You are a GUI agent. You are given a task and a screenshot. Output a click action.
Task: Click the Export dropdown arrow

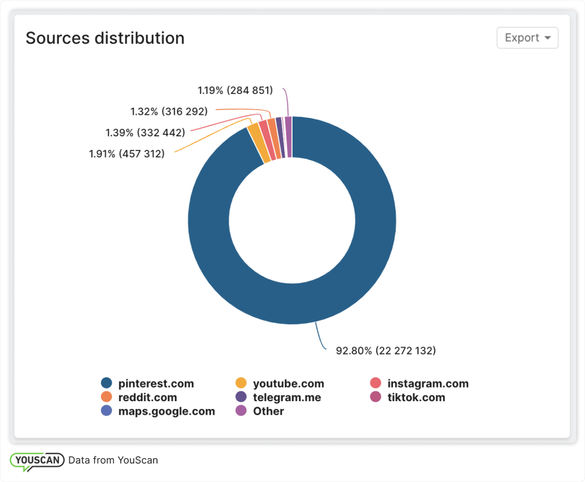(548, 38)
